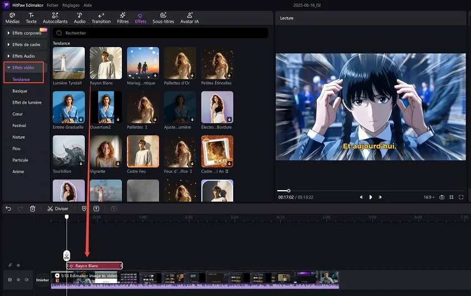
Task: Open the Fichier menu
Action: coord(53,4)
